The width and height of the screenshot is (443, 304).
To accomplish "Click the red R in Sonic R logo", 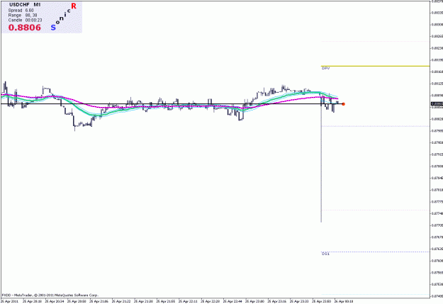I will (74, 6).
